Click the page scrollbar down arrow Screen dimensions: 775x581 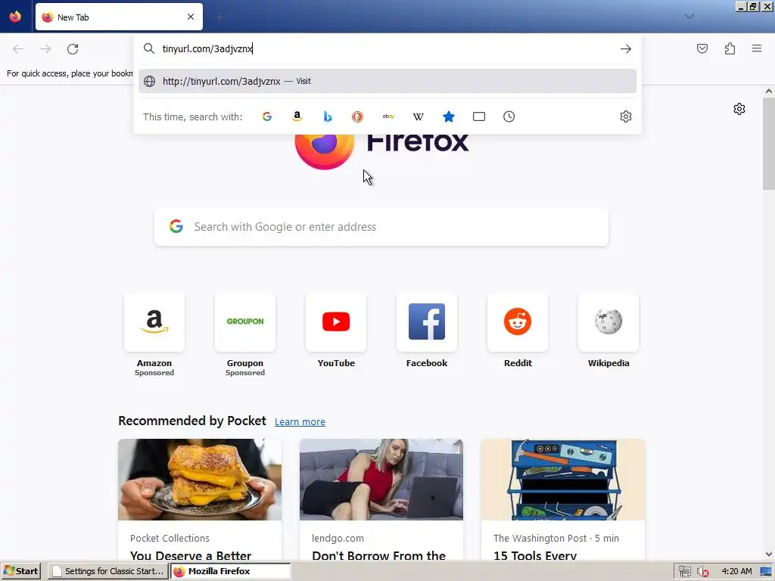[x=769, y=555]
